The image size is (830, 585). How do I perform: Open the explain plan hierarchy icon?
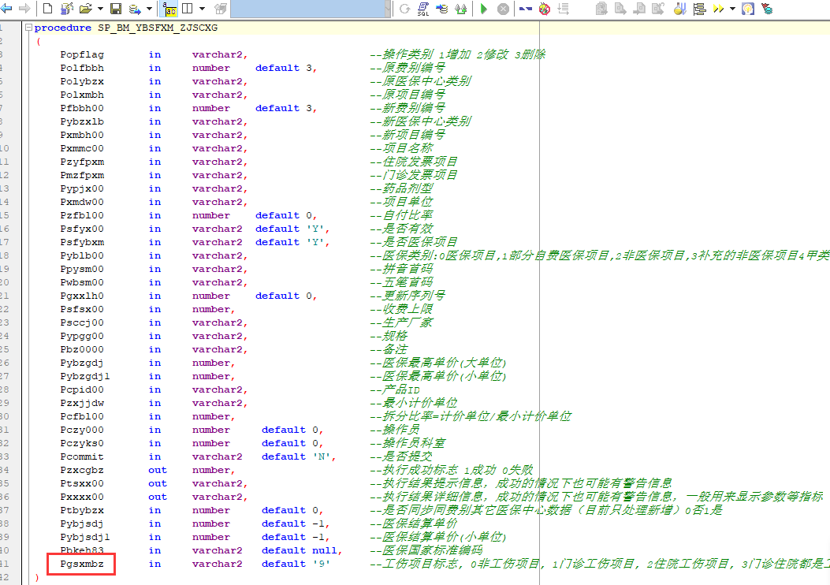coord(699,9)
